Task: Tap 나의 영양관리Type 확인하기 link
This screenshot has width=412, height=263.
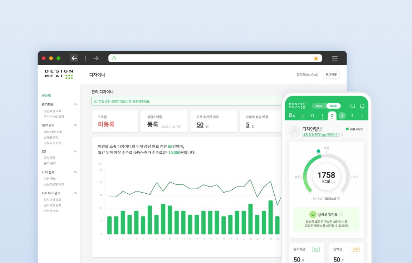Action: (320, 134)
